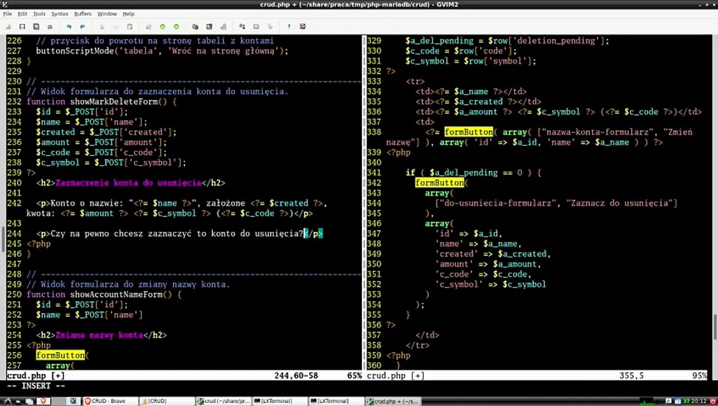Click the Redo arrow toolbar icon
718x406 pixels.
tap(82, 27)
